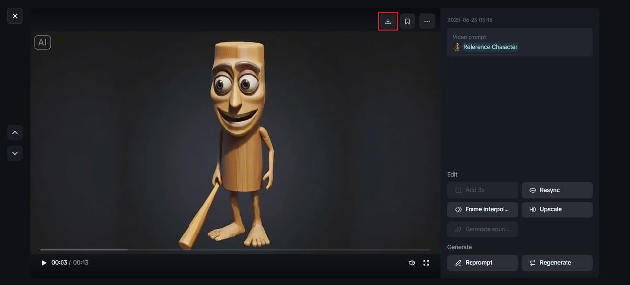
Task: Click the Video prompt label
Action: [x=470, y=37]
